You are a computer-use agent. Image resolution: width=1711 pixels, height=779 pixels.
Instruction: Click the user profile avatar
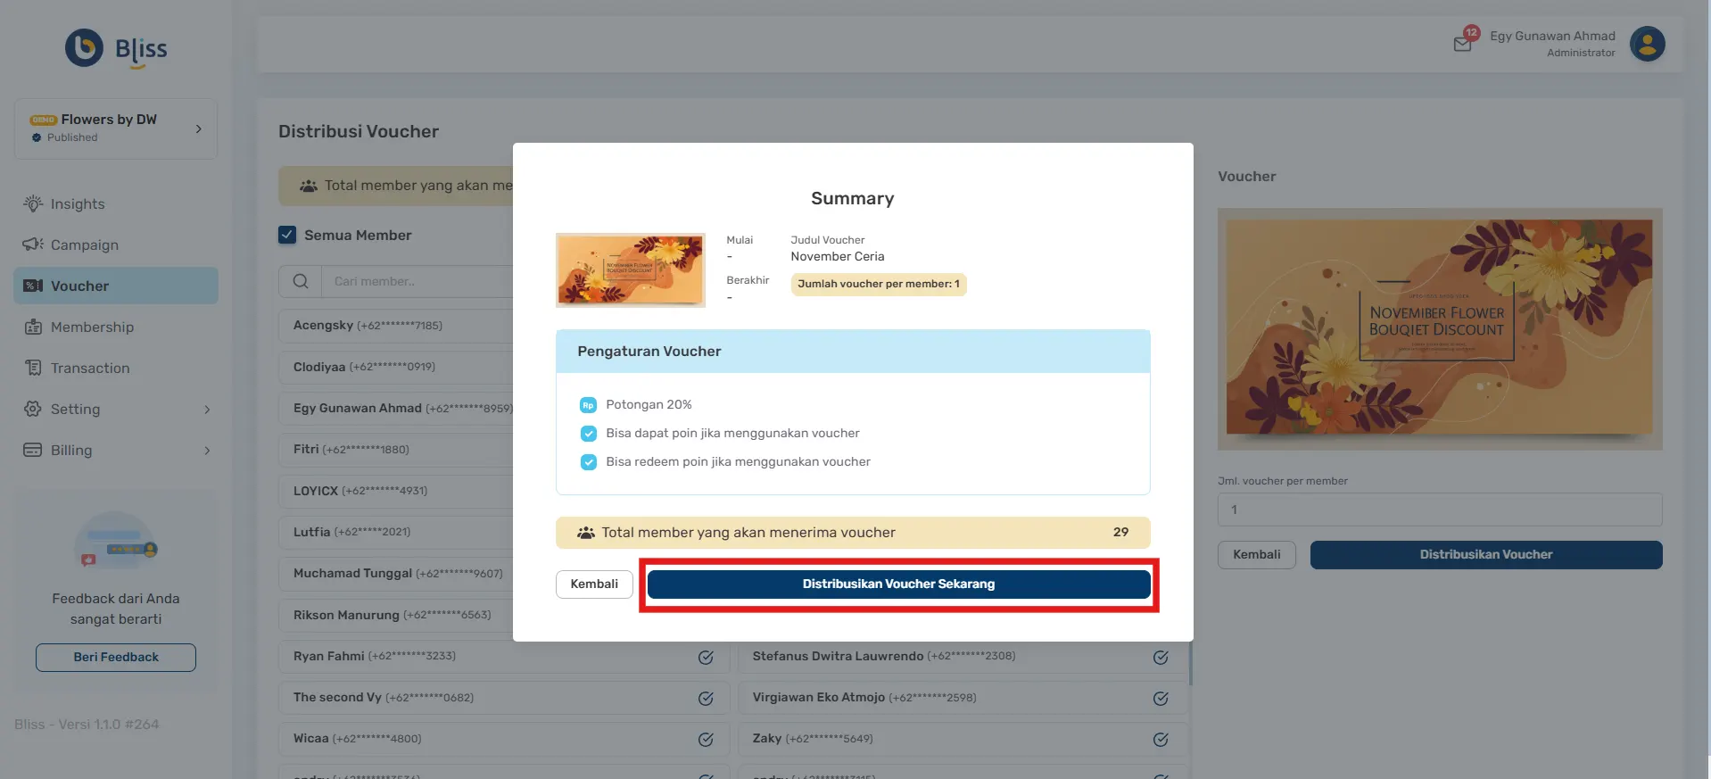(1647, 44)
